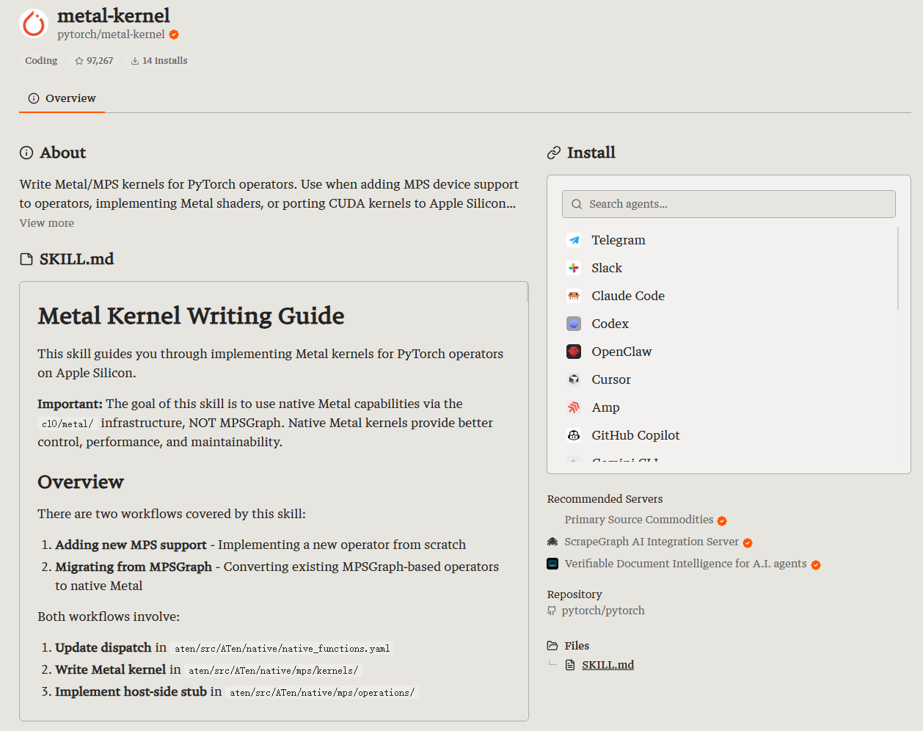Click the verified badge next to pytorch/metal-kernel
Screen dimensions: 923x731
pos(174,34)
